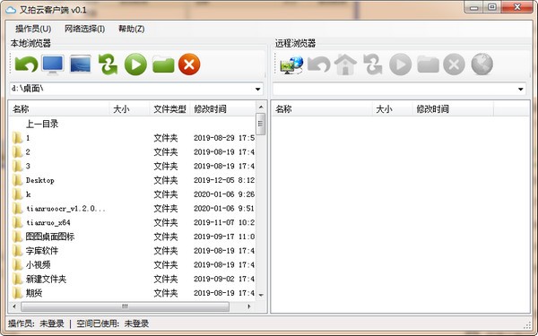The width and height of the screenshot is (538, 336).
Task: Select the 图图桌面图标 folder
Action: click(x=50, y=237)
